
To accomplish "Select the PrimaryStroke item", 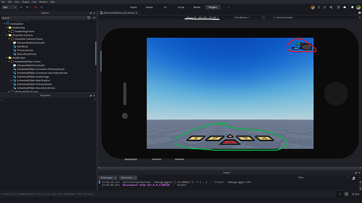I will coord(25,50).
